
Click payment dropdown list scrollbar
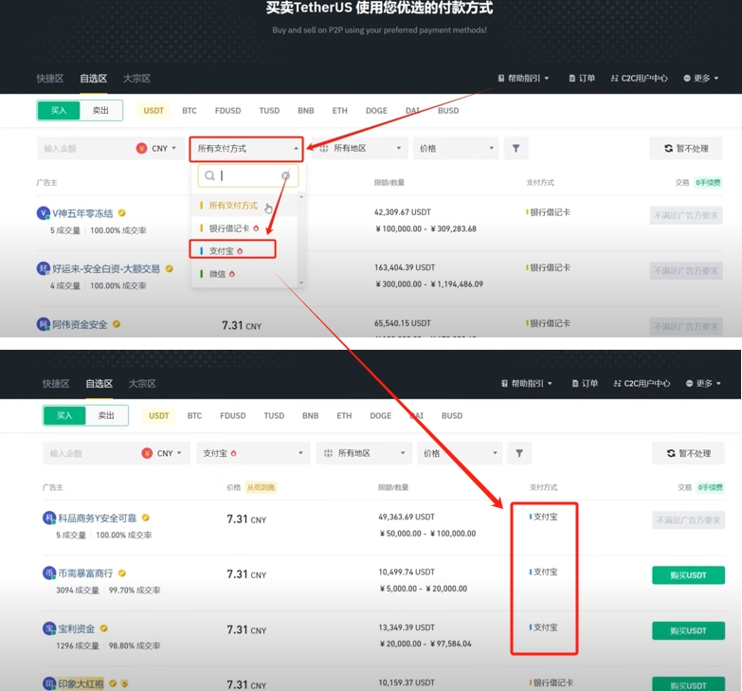tap(301, 240)
